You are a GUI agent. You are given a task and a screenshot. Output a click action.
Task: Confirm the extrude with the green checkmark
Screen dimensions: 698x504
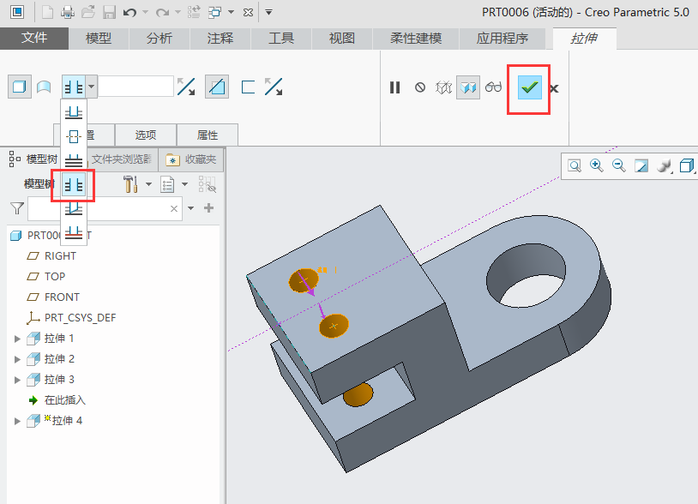[x=530, y=87]
